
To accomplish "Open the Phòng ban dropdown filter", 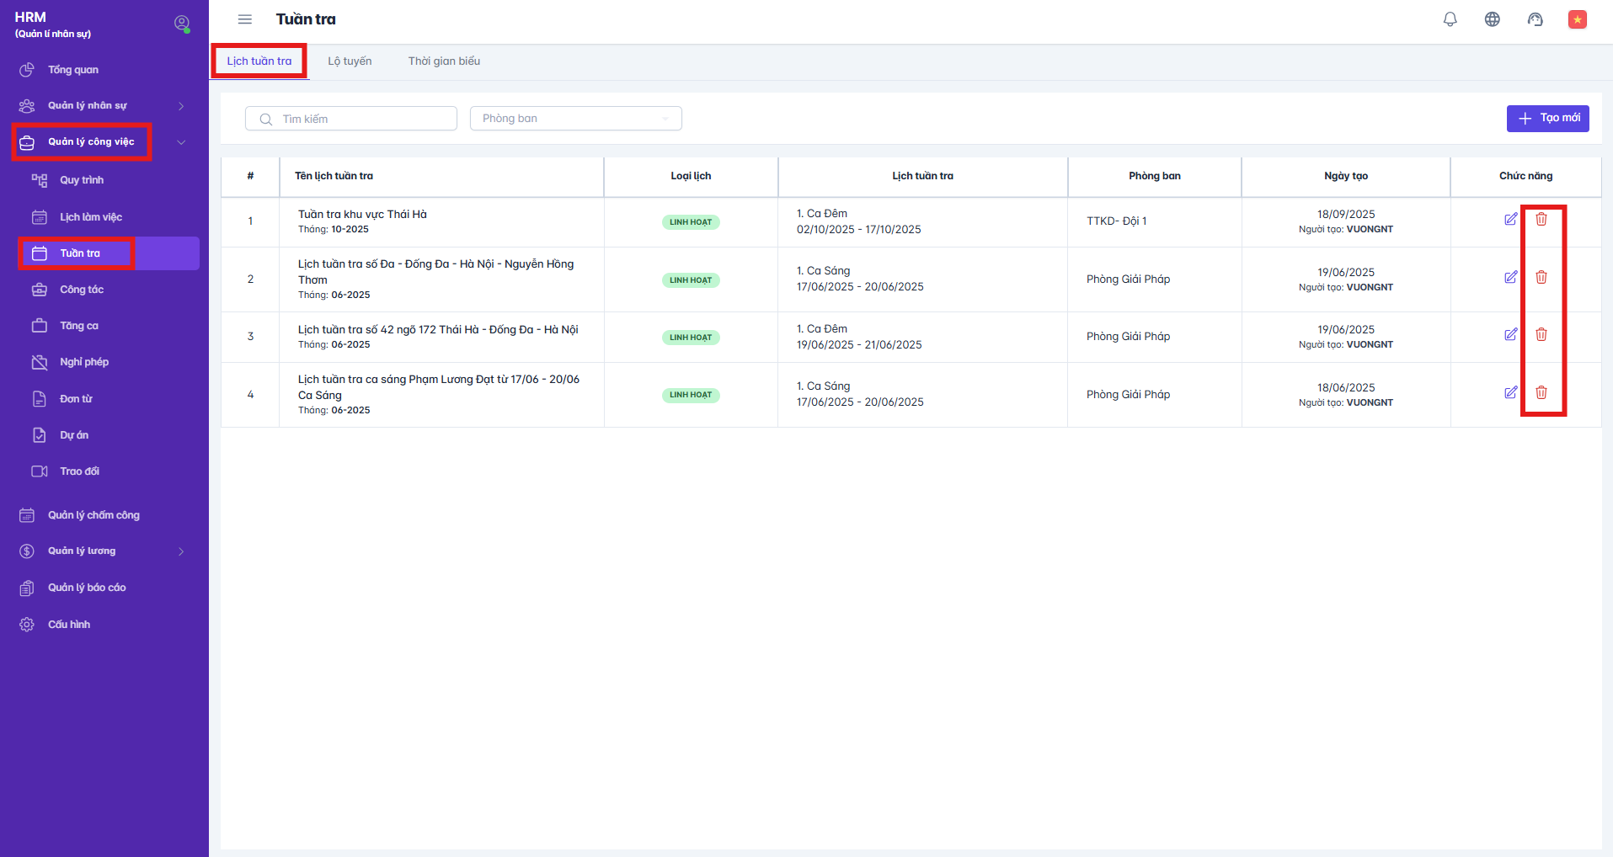I will pyautogui.click(x=575, y=119).
